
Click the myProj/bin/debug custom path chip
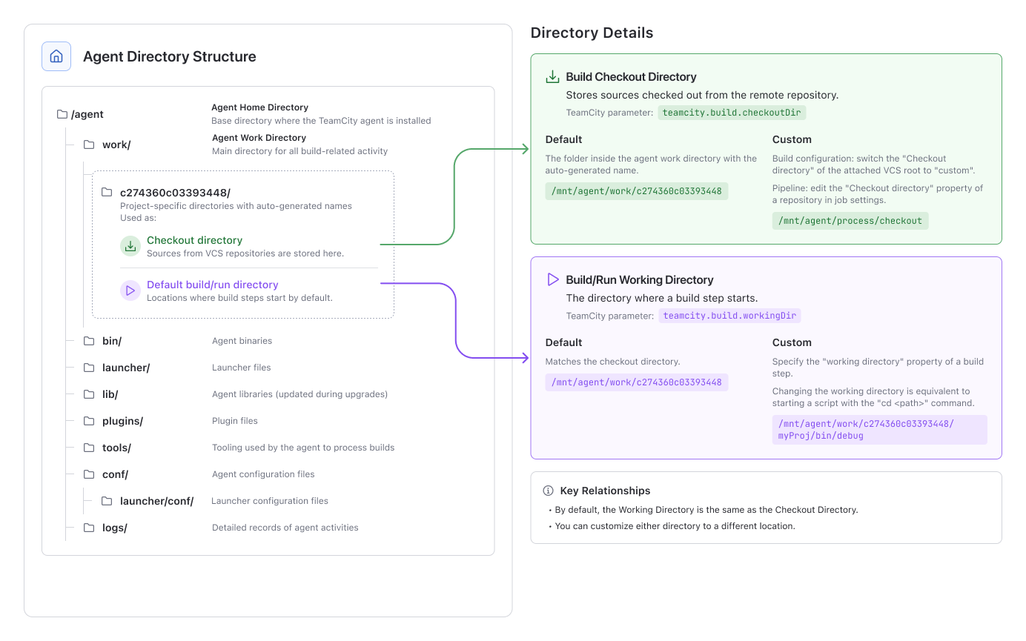click(x=880, y=430)
